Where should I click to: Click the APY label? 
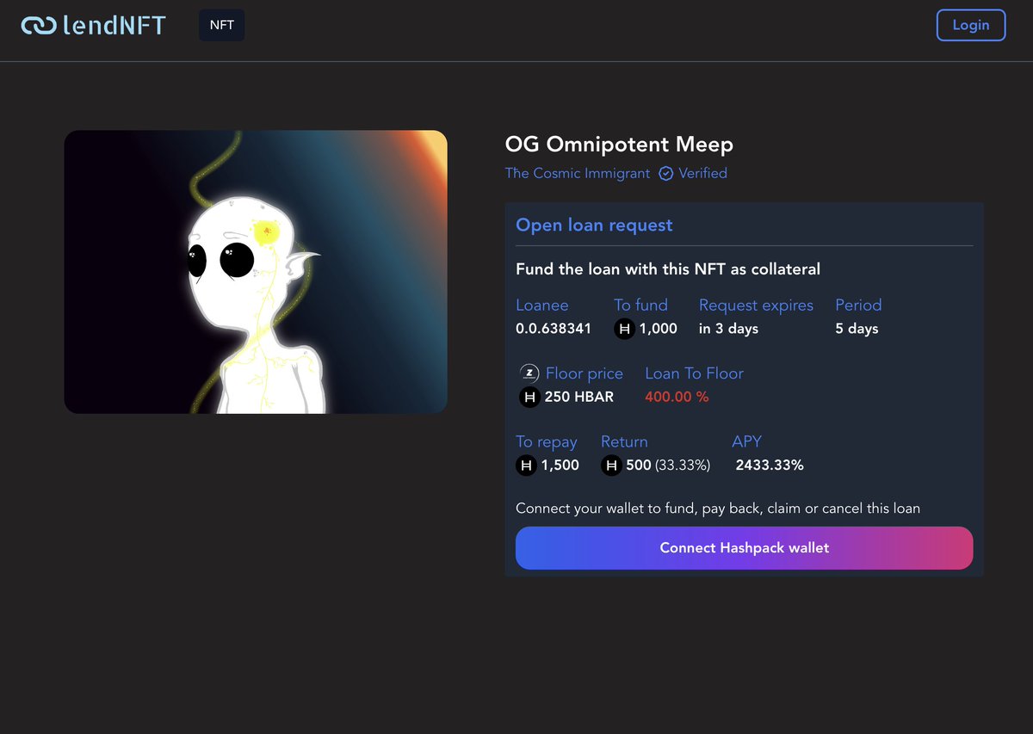[746, 441]
